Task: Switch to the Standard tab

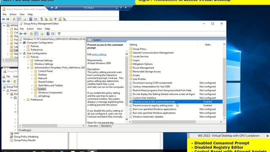Action: pos(106,126)
